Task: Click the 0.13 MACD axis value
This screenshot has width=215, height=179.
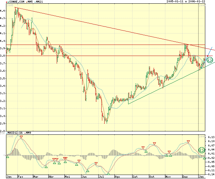Action: click(211, 137)
